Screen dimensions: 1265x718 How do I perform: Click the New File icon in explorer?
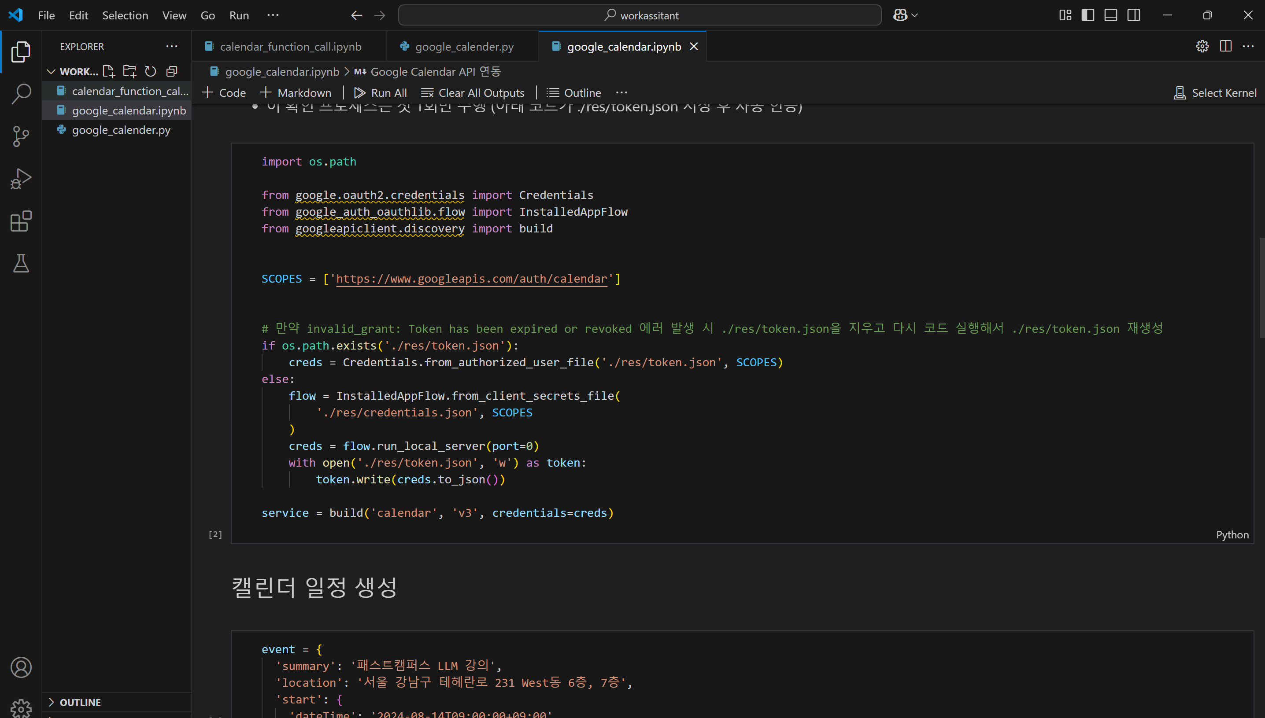click(x=108, y=71)
